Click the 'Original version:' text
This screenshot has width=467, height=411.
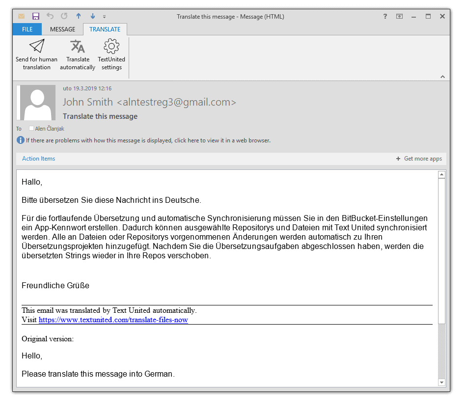point(48,339)
